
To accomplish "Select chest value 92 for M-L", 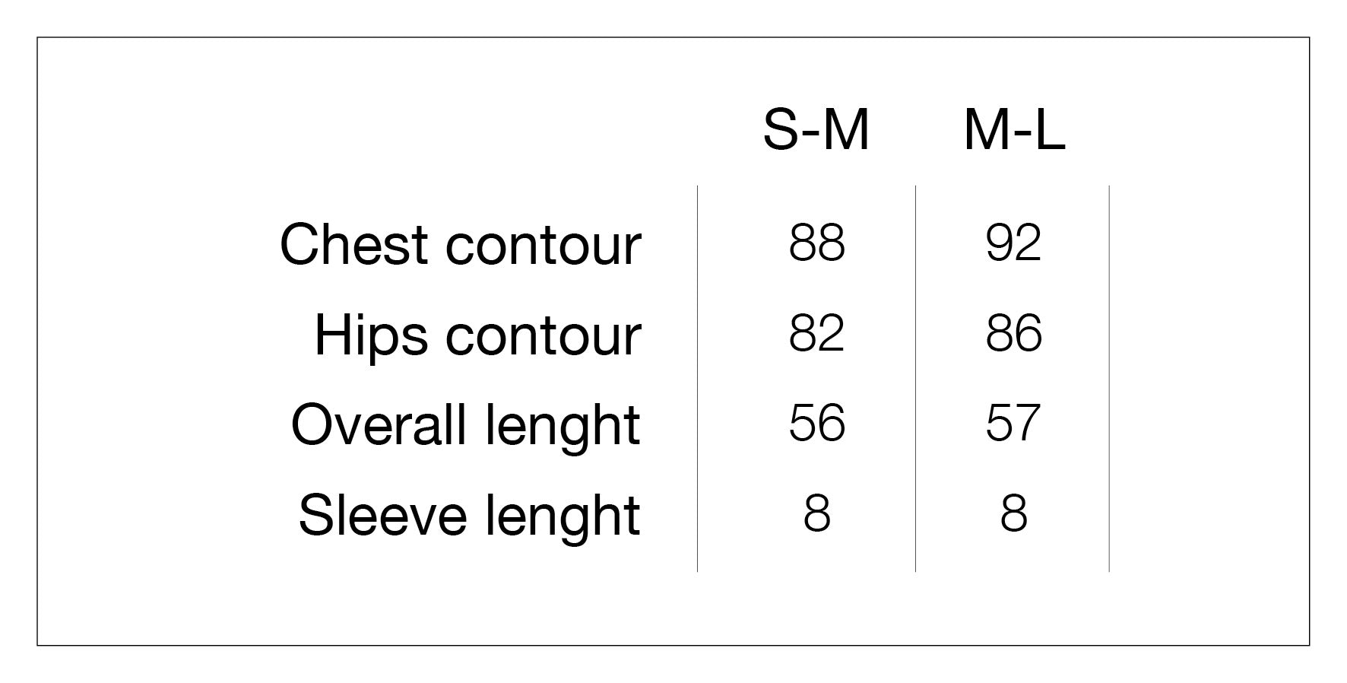I will [1013, 243].
